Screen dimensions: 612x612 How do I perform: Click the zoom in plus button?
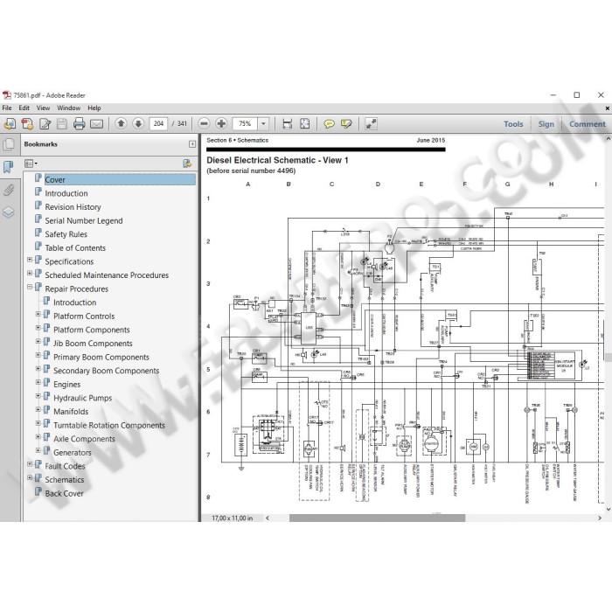(221, 124)
